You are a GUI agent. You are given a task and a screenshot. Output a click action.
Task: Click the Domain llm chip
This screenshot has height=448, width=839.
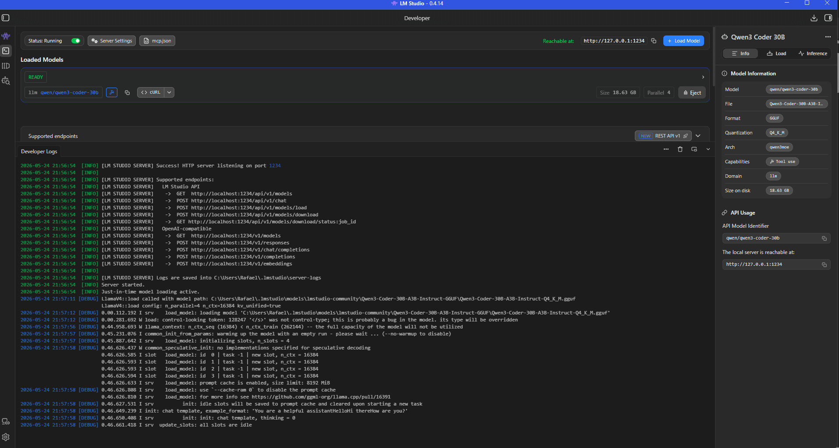tap(773, 176)
